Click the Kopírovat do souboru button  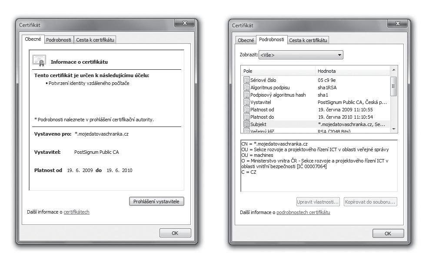click(370, 202)
